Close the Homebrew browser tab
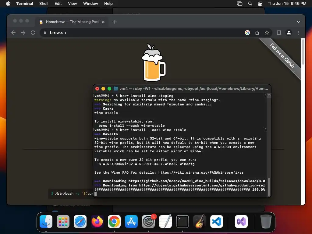This screenshot has width=312, height=234. 103,22
